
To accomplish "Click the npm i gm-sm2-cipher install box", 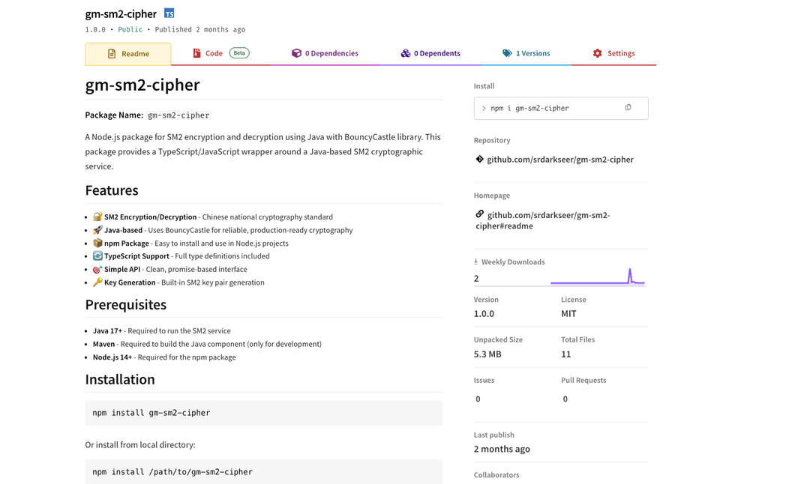I will pyautogui.click(x=551, y=109).
